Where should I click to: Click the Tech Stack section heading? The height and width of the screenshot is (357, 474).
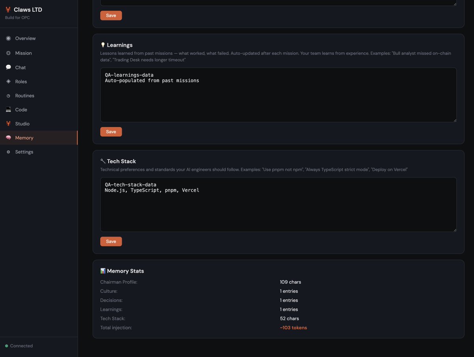(121, 161)
